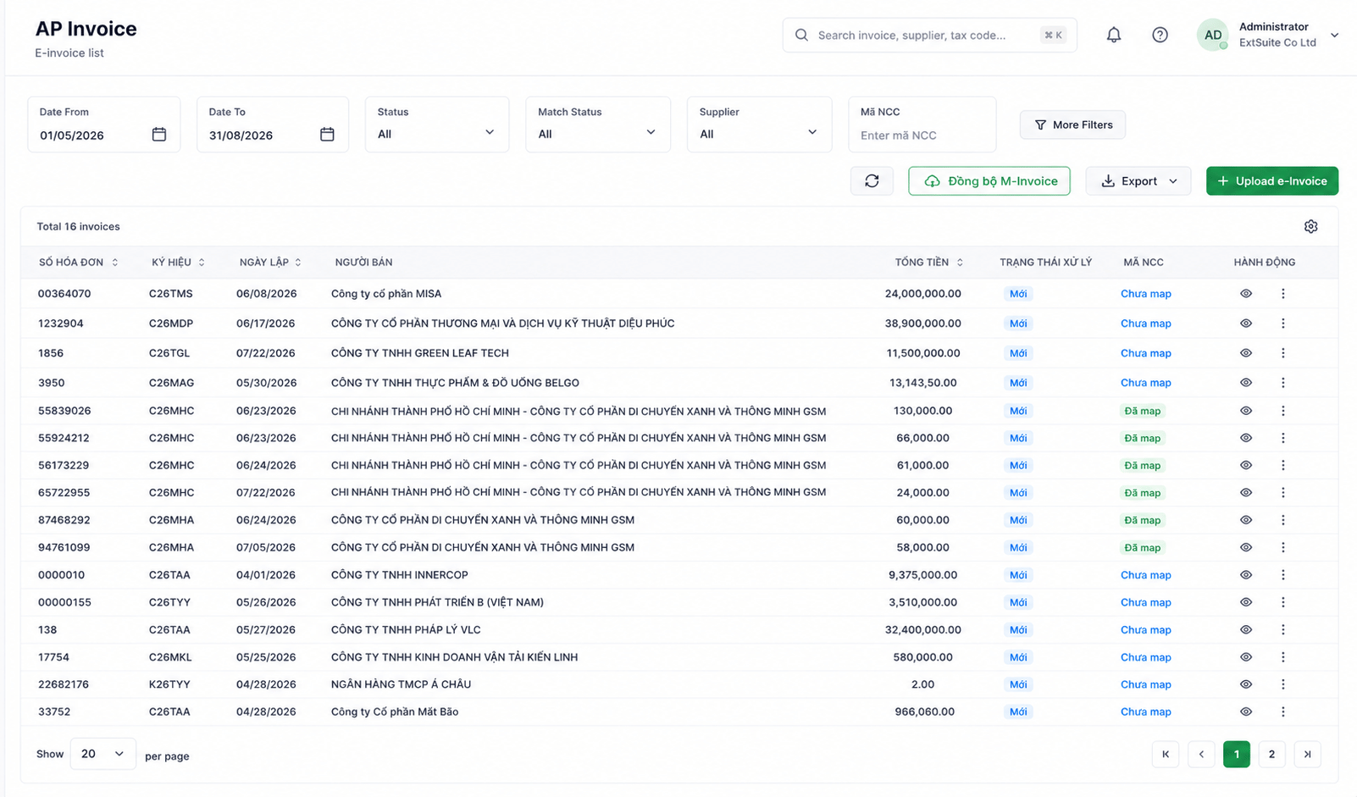Open the Date To calendar picker icon
The width and height of the screenshot is (1357, 797).
[327, 135]
